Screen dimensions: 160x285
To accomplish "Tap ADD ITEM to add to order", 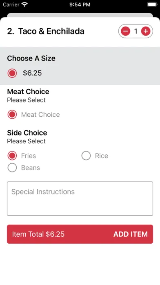I will (131, 234).
